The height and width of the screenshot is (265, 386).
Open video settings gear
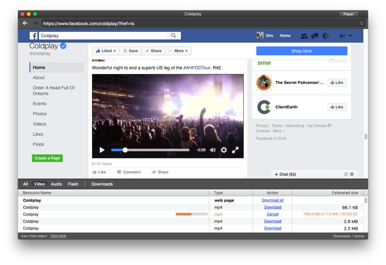click(224, 150)
